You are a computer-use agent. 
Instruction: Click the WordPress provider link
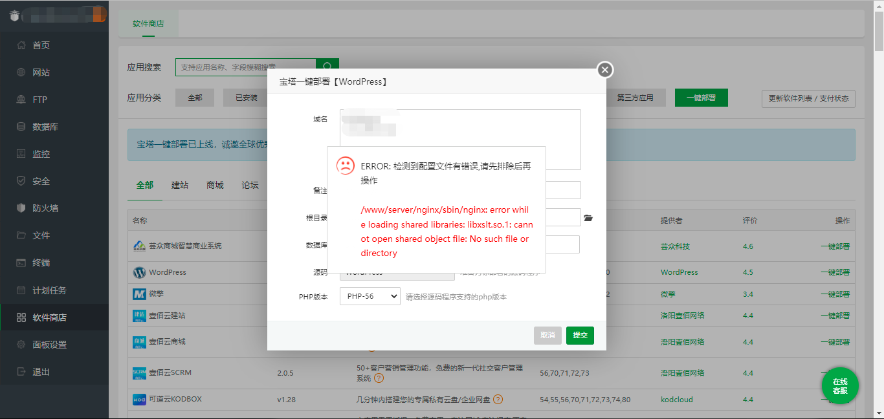pos(680,273)
